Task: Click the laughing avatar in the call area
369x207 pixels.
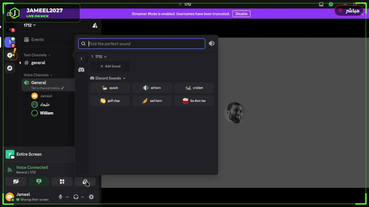Action: [x=235, y=113]
